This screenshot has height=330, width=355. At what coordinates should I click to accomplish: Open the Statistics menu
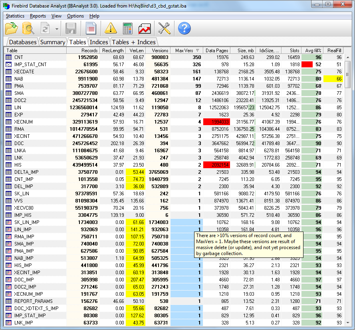15,16
